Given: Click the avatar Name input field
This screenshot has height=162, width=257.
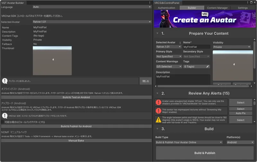Looking at the screenshot, I should (x=196, y=47).
